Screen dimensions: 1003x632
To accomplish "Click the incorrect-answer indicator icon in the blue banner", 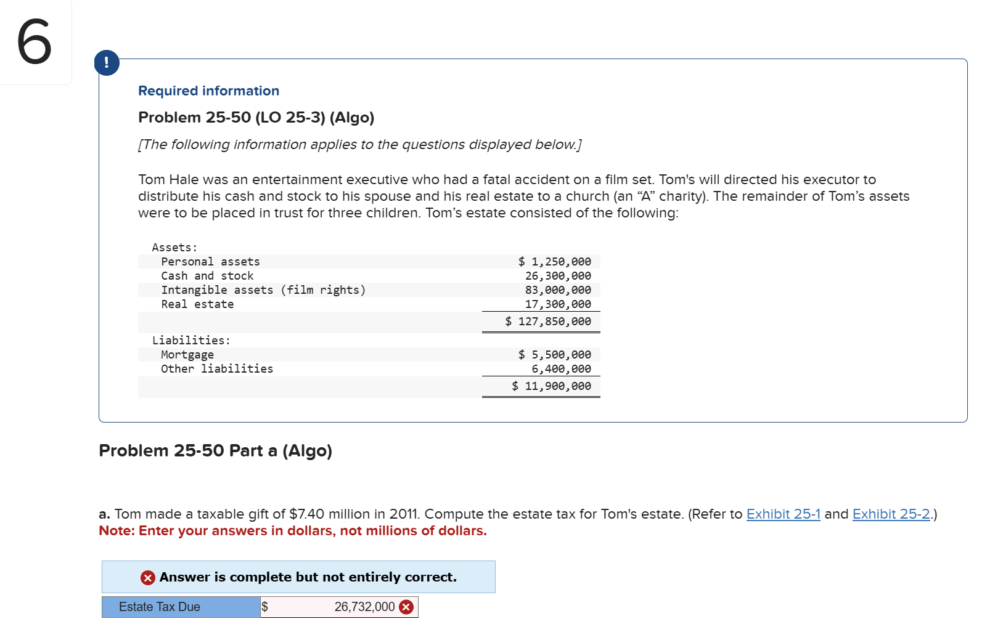I will click(147, 577).
